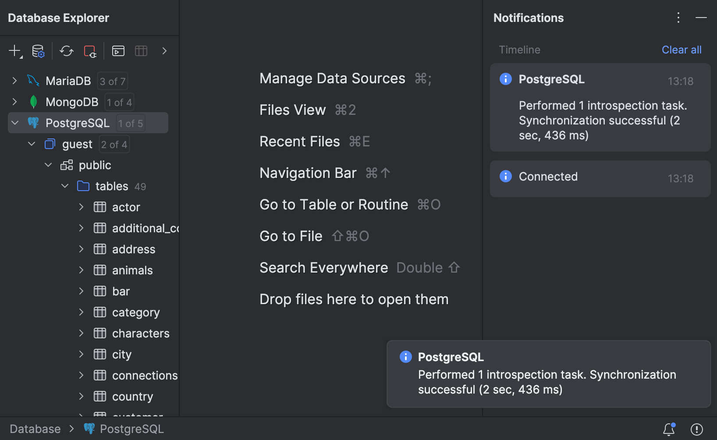Expand the MariaDB data source

click(14, 81)
